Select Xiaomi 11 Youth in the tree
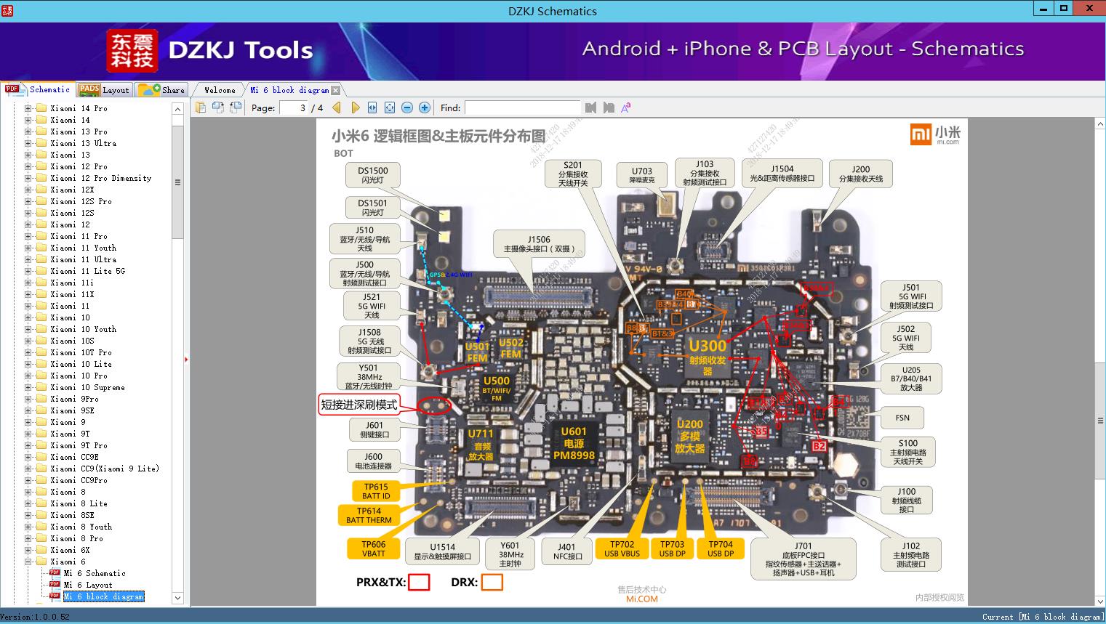The height and width of the screenshot is (624, 1106). (x=83, y=248)
